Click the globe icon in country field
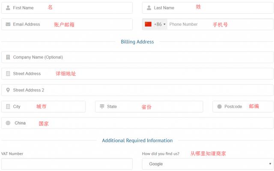 tap(8, 123)
